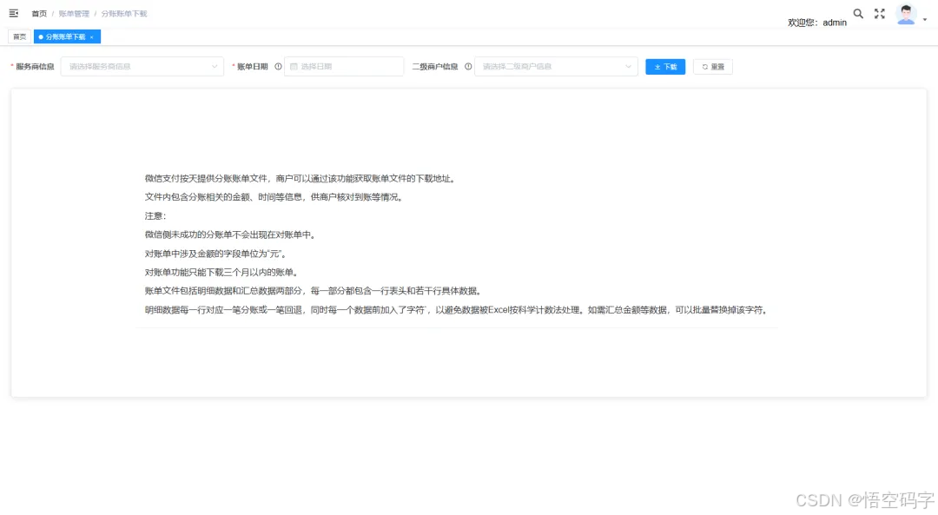Toggle fullscreen mode icon
This screenshot has width=938, height=515.
[879, 14]
